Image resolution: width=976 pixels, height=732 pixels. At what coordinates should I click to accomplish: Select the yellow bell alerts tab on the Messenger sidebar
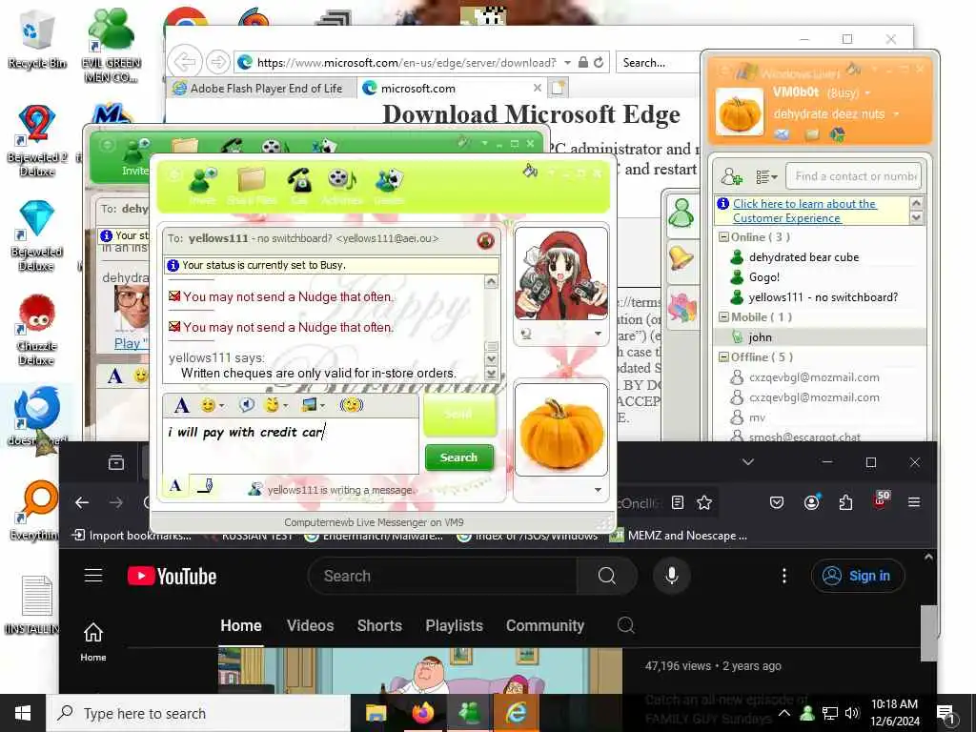tap(681, 258)
